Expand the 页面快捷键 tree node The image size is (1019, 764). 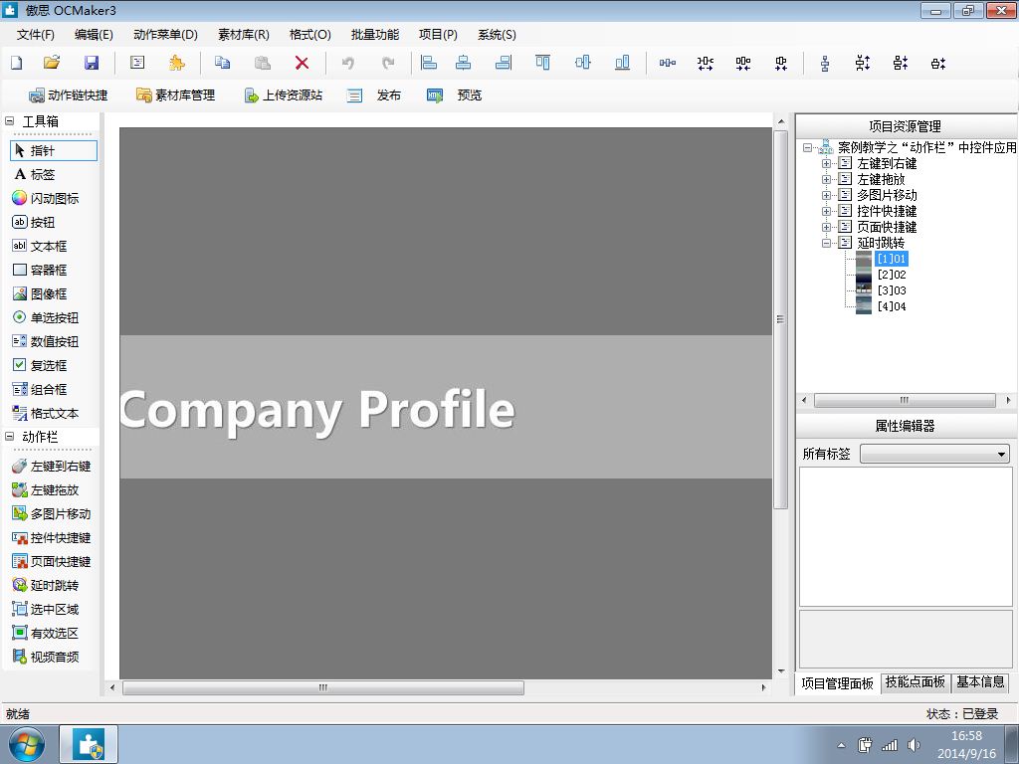click(826, 227)
